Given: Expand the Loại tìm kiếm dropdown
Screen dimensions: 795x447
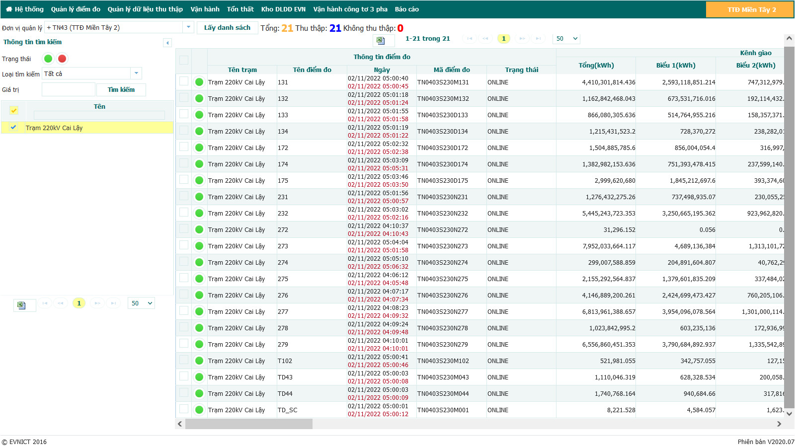Looking at the screenshot, I should point(136,74).
